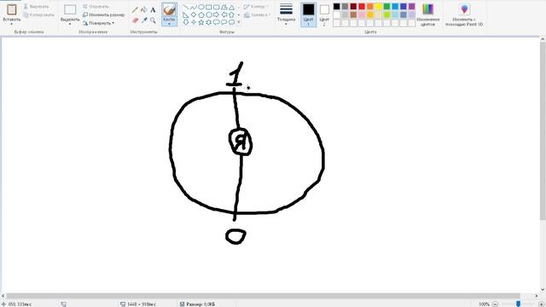Pick the polygon shape
The height and width of the screenshot is (307, 546).
pos(224,7)
